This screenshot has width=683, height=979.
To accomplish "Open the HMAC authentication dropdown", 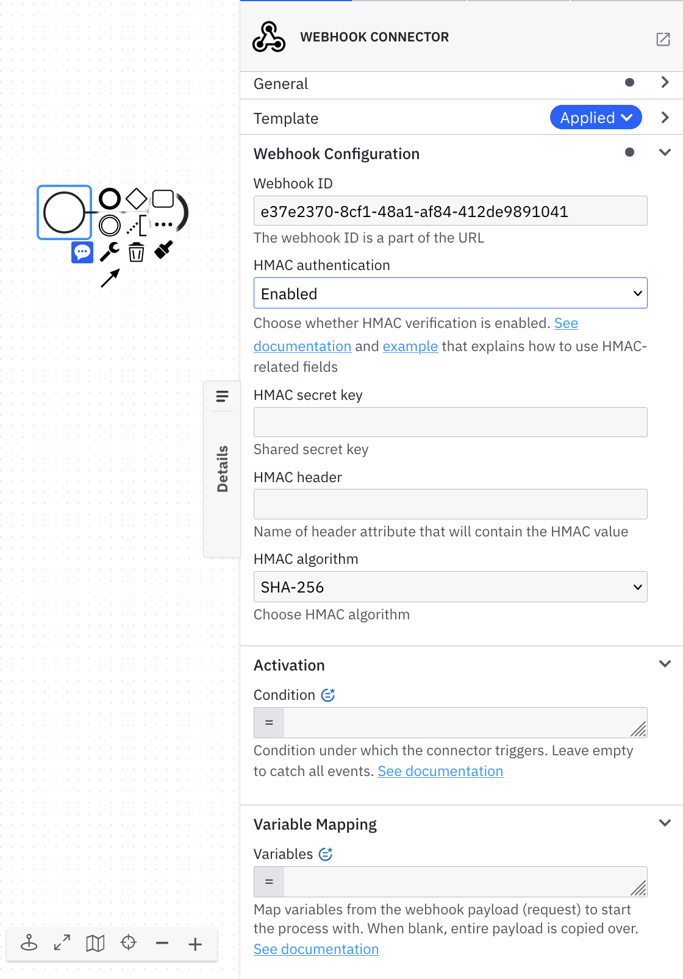I will [450, 293].
